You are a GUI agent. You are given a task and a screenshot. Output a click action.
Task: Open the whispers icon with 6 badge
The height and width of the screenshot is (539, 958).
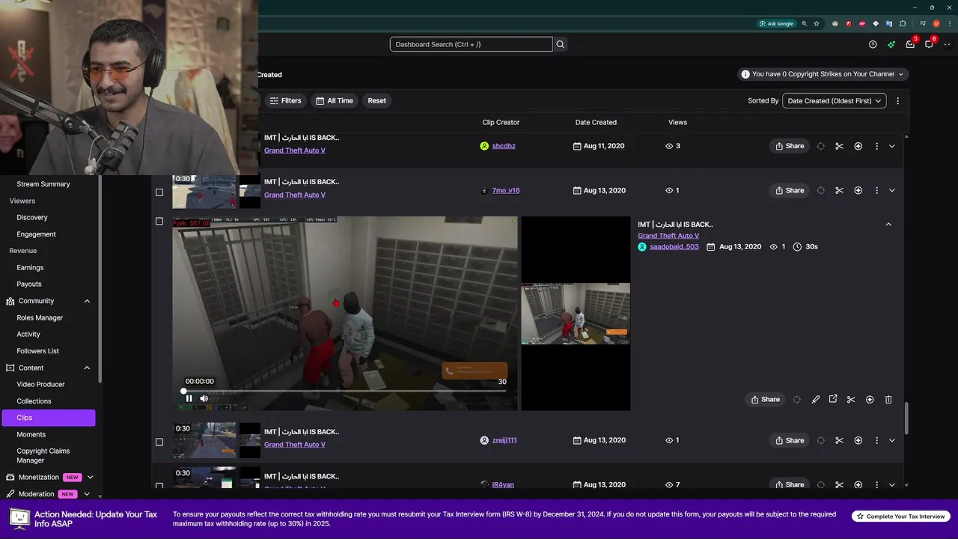(929, 44)
